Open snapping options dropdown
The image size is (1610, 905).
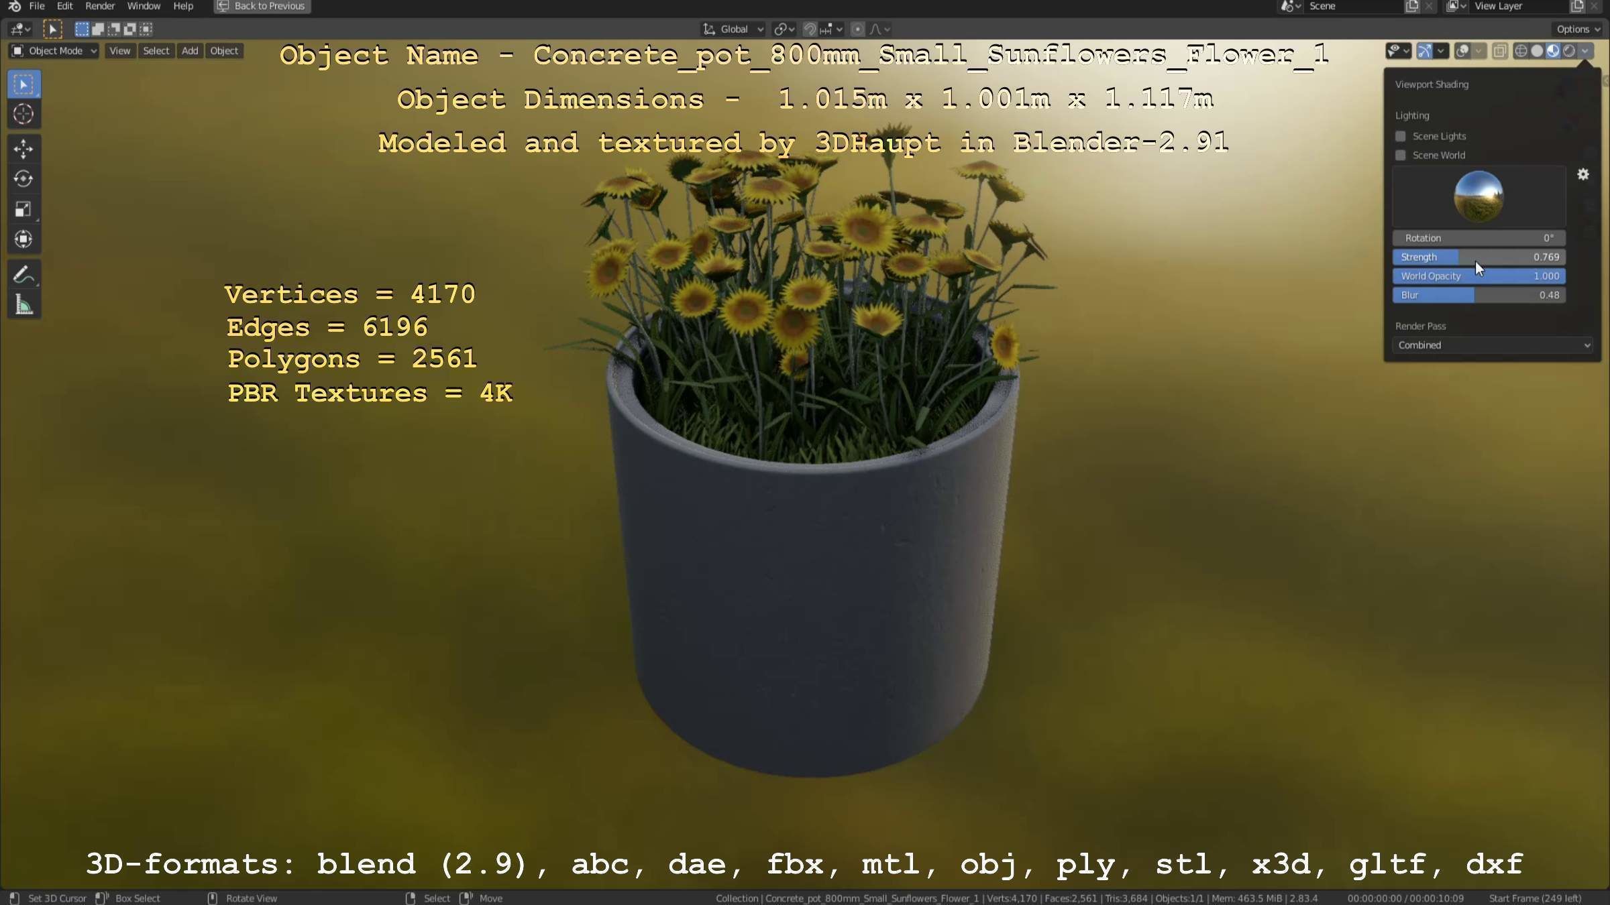[832, 29]
